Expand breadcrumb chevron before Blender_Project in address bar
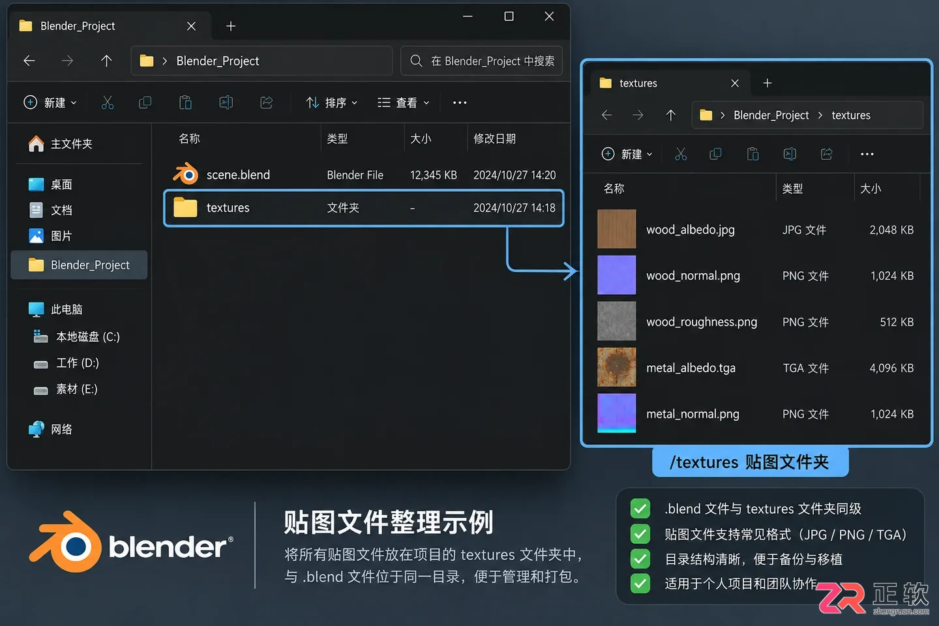This screenshot has height=626, width=939. coord(164,61)
